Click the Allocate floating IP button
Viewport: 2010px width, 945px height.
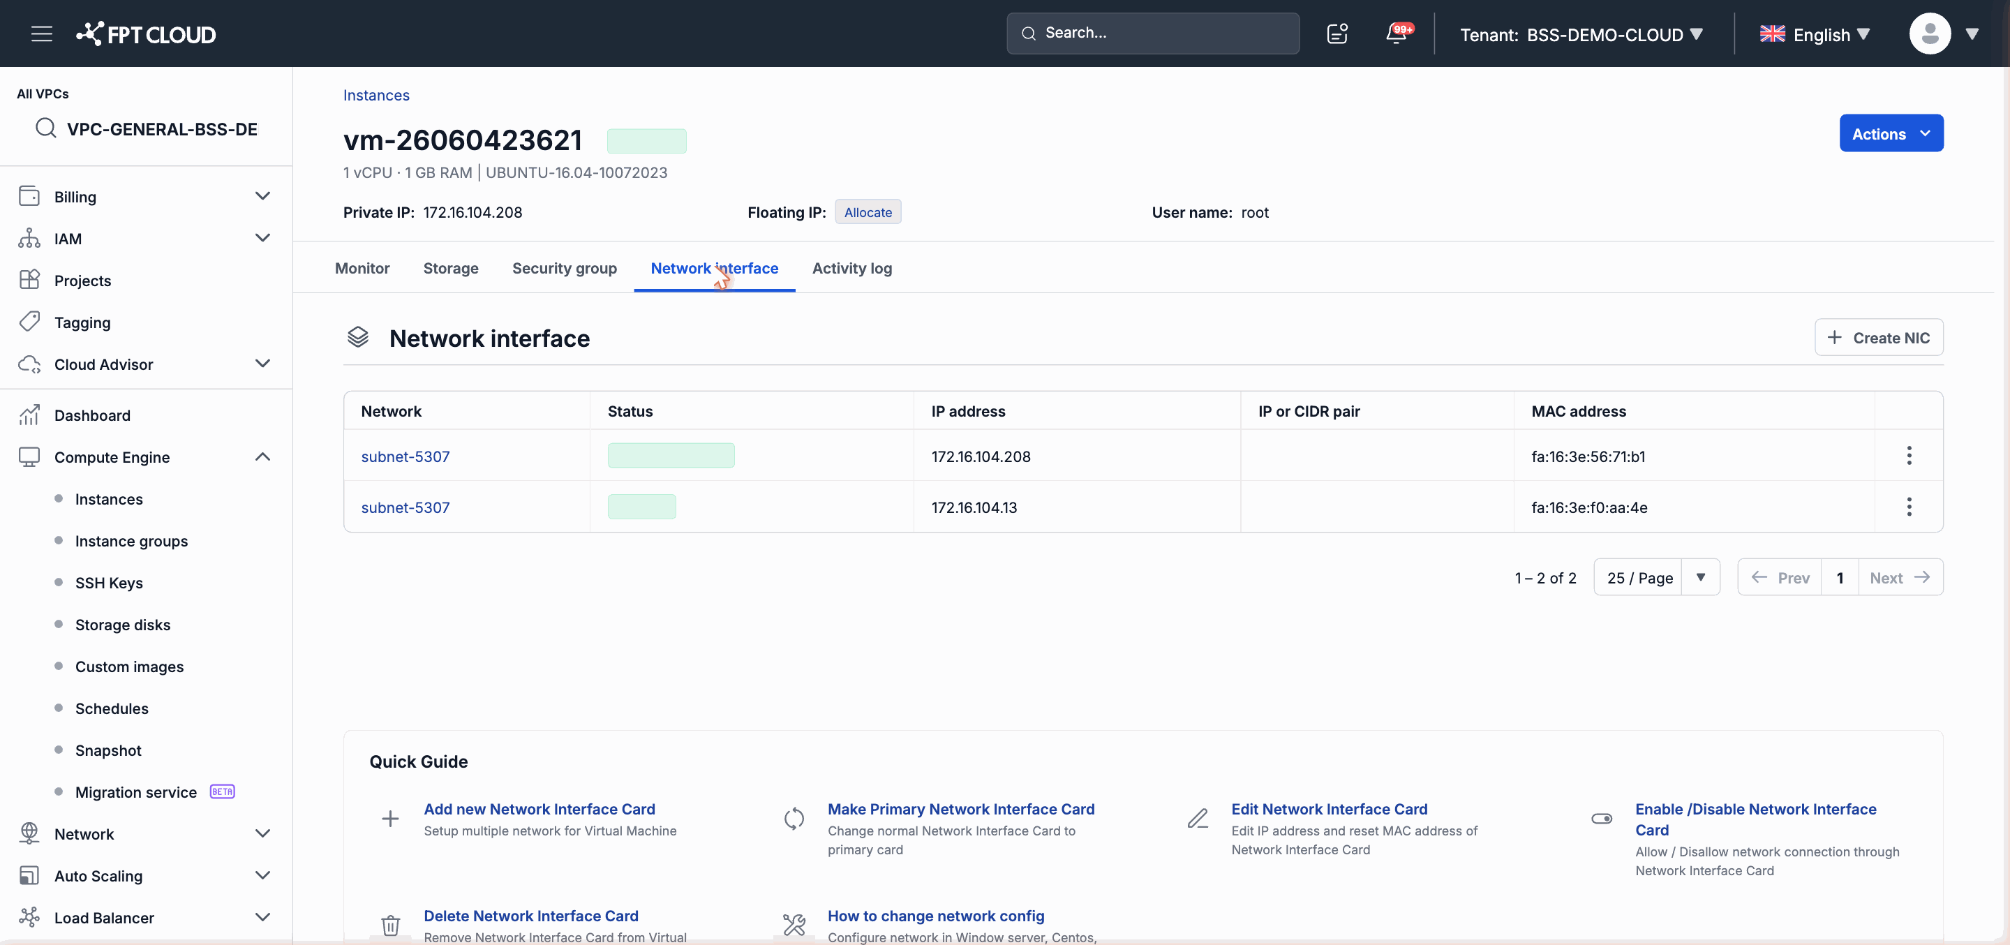868,211
